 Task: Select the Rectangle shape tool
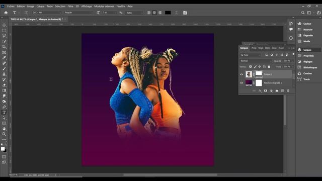(4, 123)
